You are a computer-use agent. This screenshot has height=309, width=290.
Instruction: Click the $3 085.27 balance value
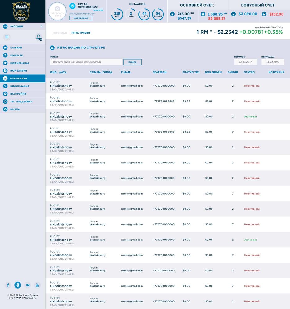point(217,19)
